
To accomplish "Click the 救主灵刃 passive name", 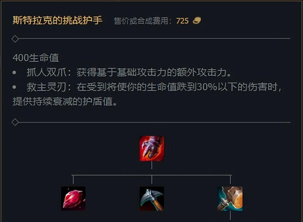I will tap(47, 87).
